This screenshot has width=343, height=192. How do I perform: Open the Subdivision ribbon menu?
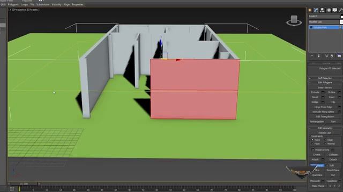click(x=43, y=5)
